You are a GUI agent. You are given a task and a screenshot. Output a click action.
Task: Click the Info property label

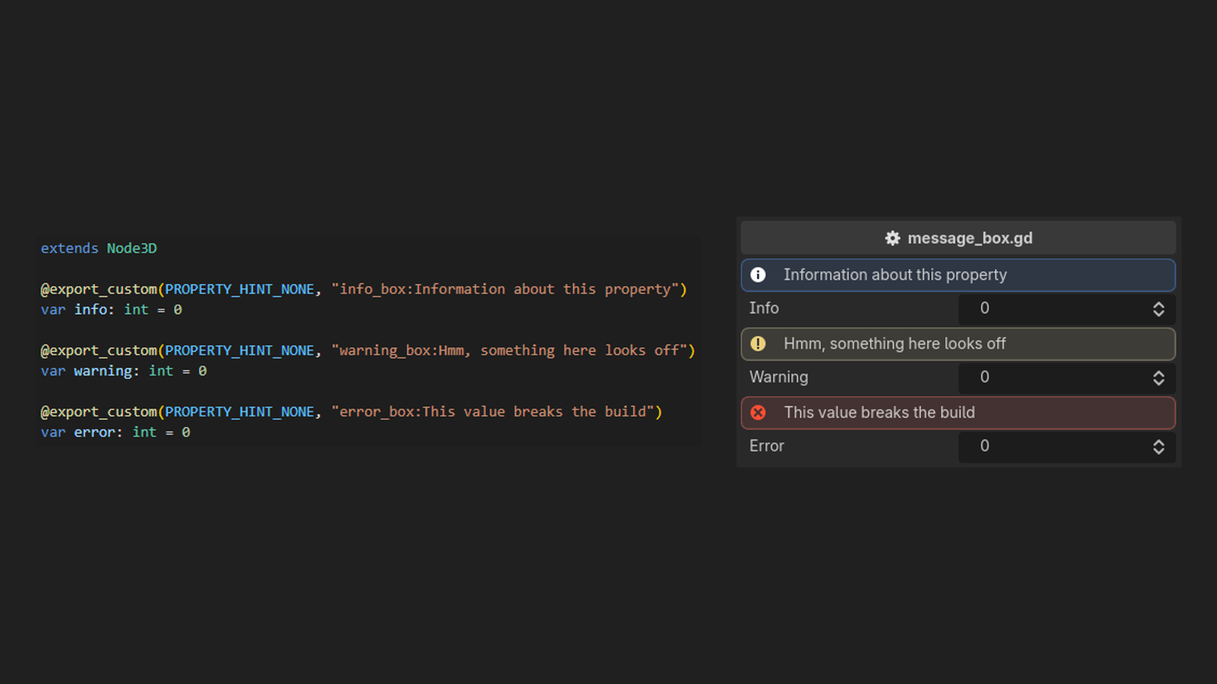point(764,308)
